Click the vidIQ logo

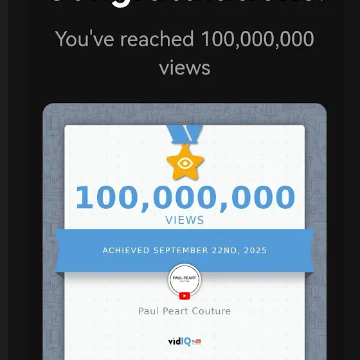(179, 341)
